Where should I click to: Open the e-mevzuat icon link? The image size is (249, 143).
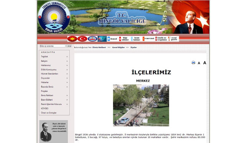pos(148,39)
